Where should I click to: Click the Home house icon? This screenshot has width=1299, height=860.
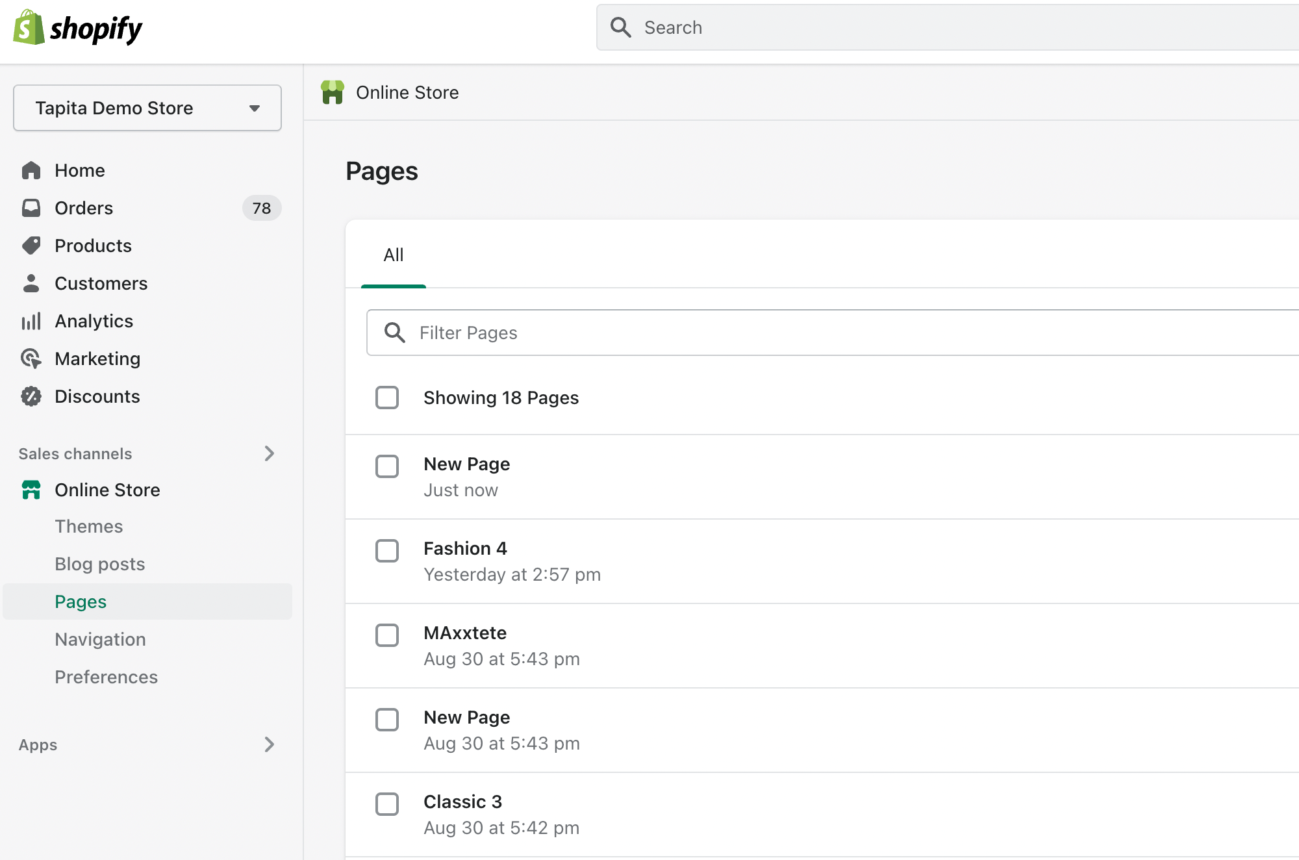pyautogui.click(x=31, y=170)
